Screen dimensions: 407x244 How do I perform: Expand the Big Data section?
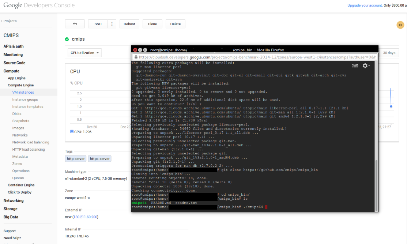[11, 217]
